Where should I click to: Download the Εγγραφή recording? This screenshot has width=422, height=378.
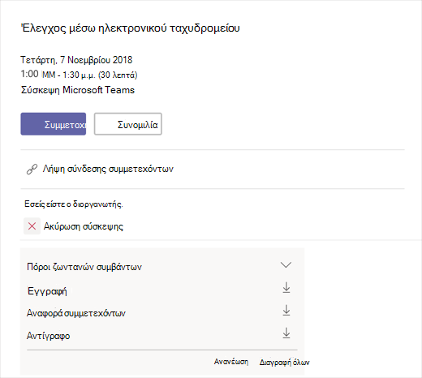point(286,288)
